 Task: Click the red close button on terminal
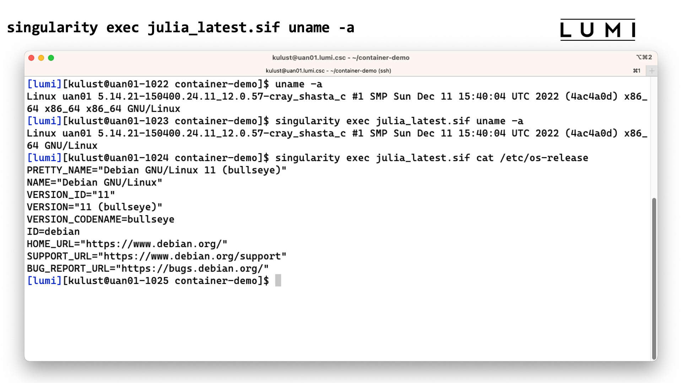tap(31, 57)
